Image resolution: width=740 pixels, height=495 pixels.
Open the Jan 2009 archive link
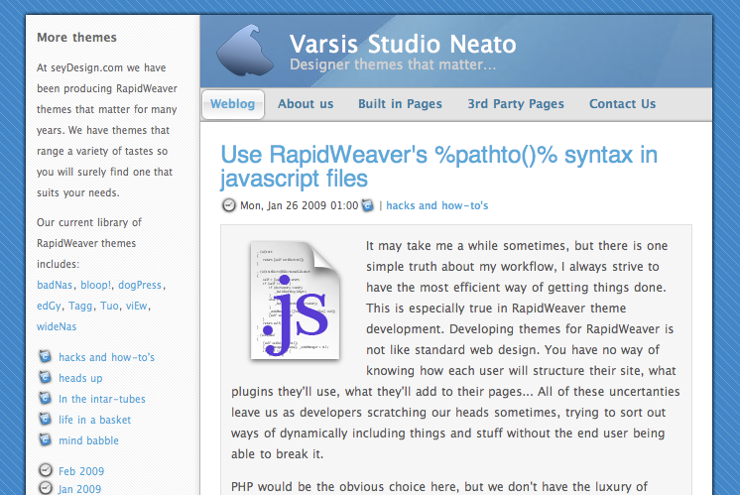tap(79, 489)
